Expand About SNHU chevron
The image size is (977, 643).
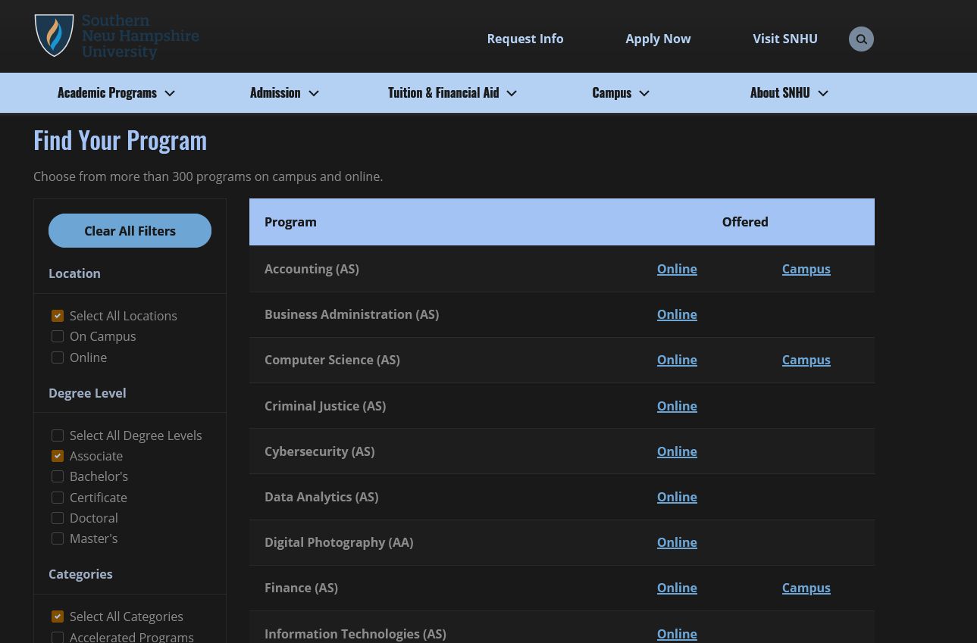coord(823,93)
